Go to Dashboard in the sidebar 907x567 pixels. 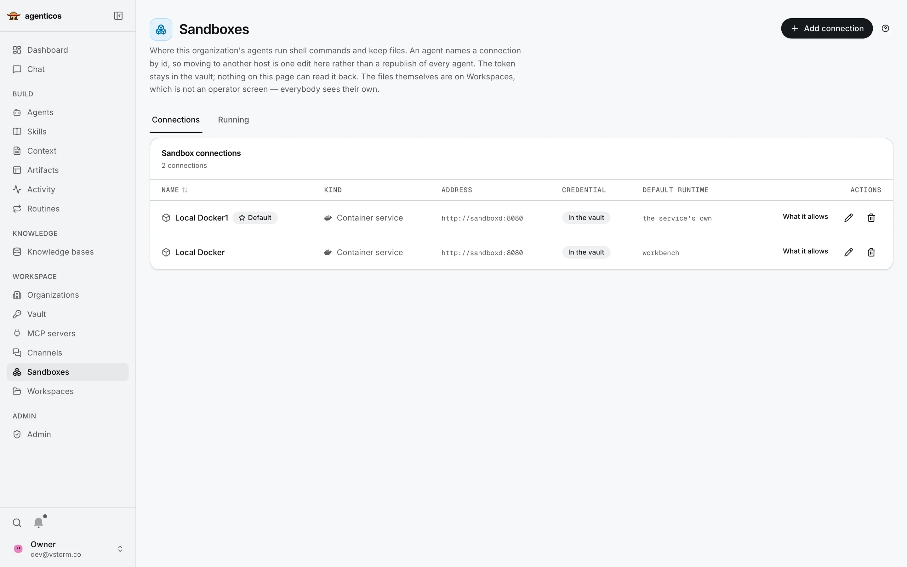[67, 50]
